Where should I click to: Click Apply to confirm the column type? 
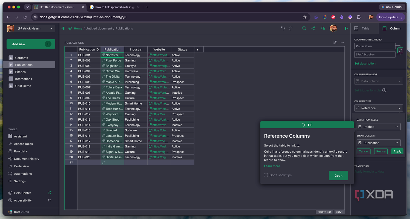397,151
